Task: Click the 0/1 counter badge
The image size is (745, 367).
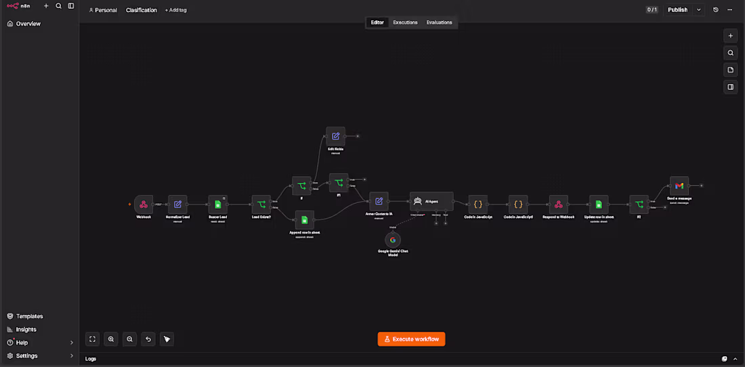Action: 652,9
